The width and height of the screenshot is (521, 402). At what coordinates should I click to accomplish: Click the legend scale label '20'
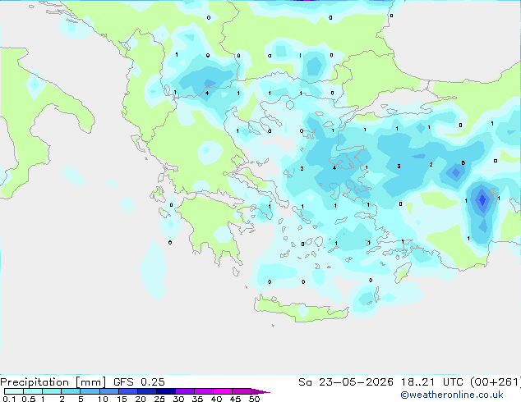tap(141, 399)
